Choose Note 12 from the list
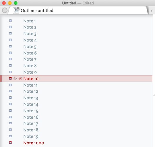 point(31,91)
